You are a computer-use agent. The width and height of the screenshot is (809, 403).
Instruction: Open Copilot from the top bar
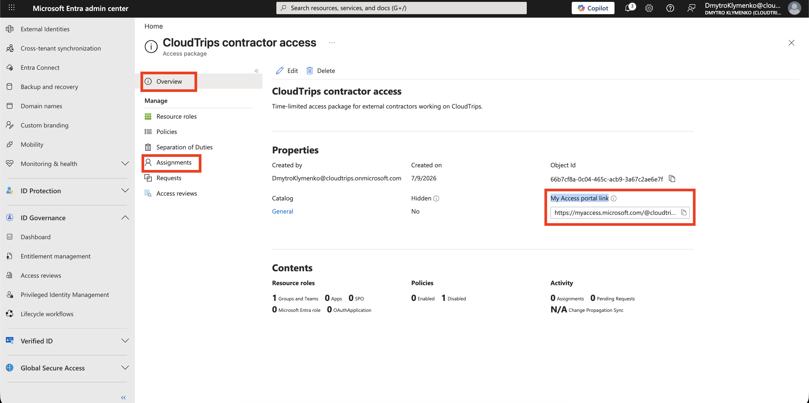(x=593, y=8)
